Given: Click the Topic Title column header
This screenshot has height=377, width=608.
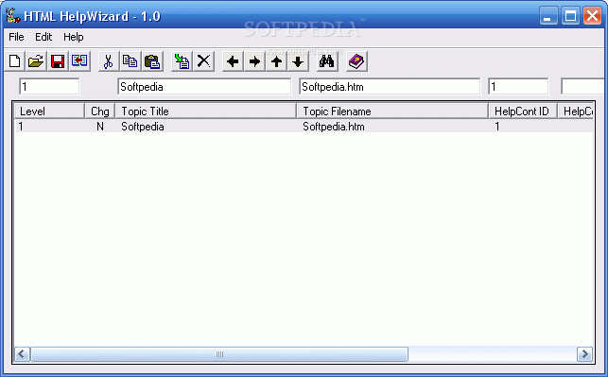Looking at the screenshot, I should (x=205, y=111).
